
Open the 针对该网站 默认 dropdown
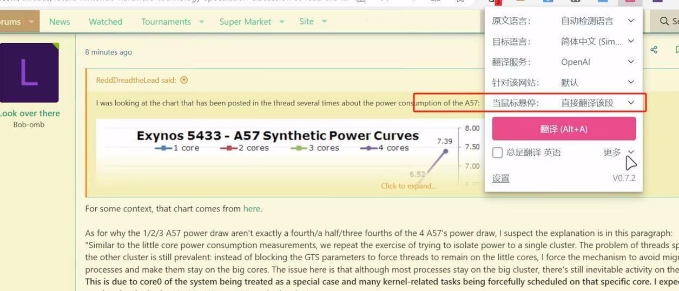[597, 83]
